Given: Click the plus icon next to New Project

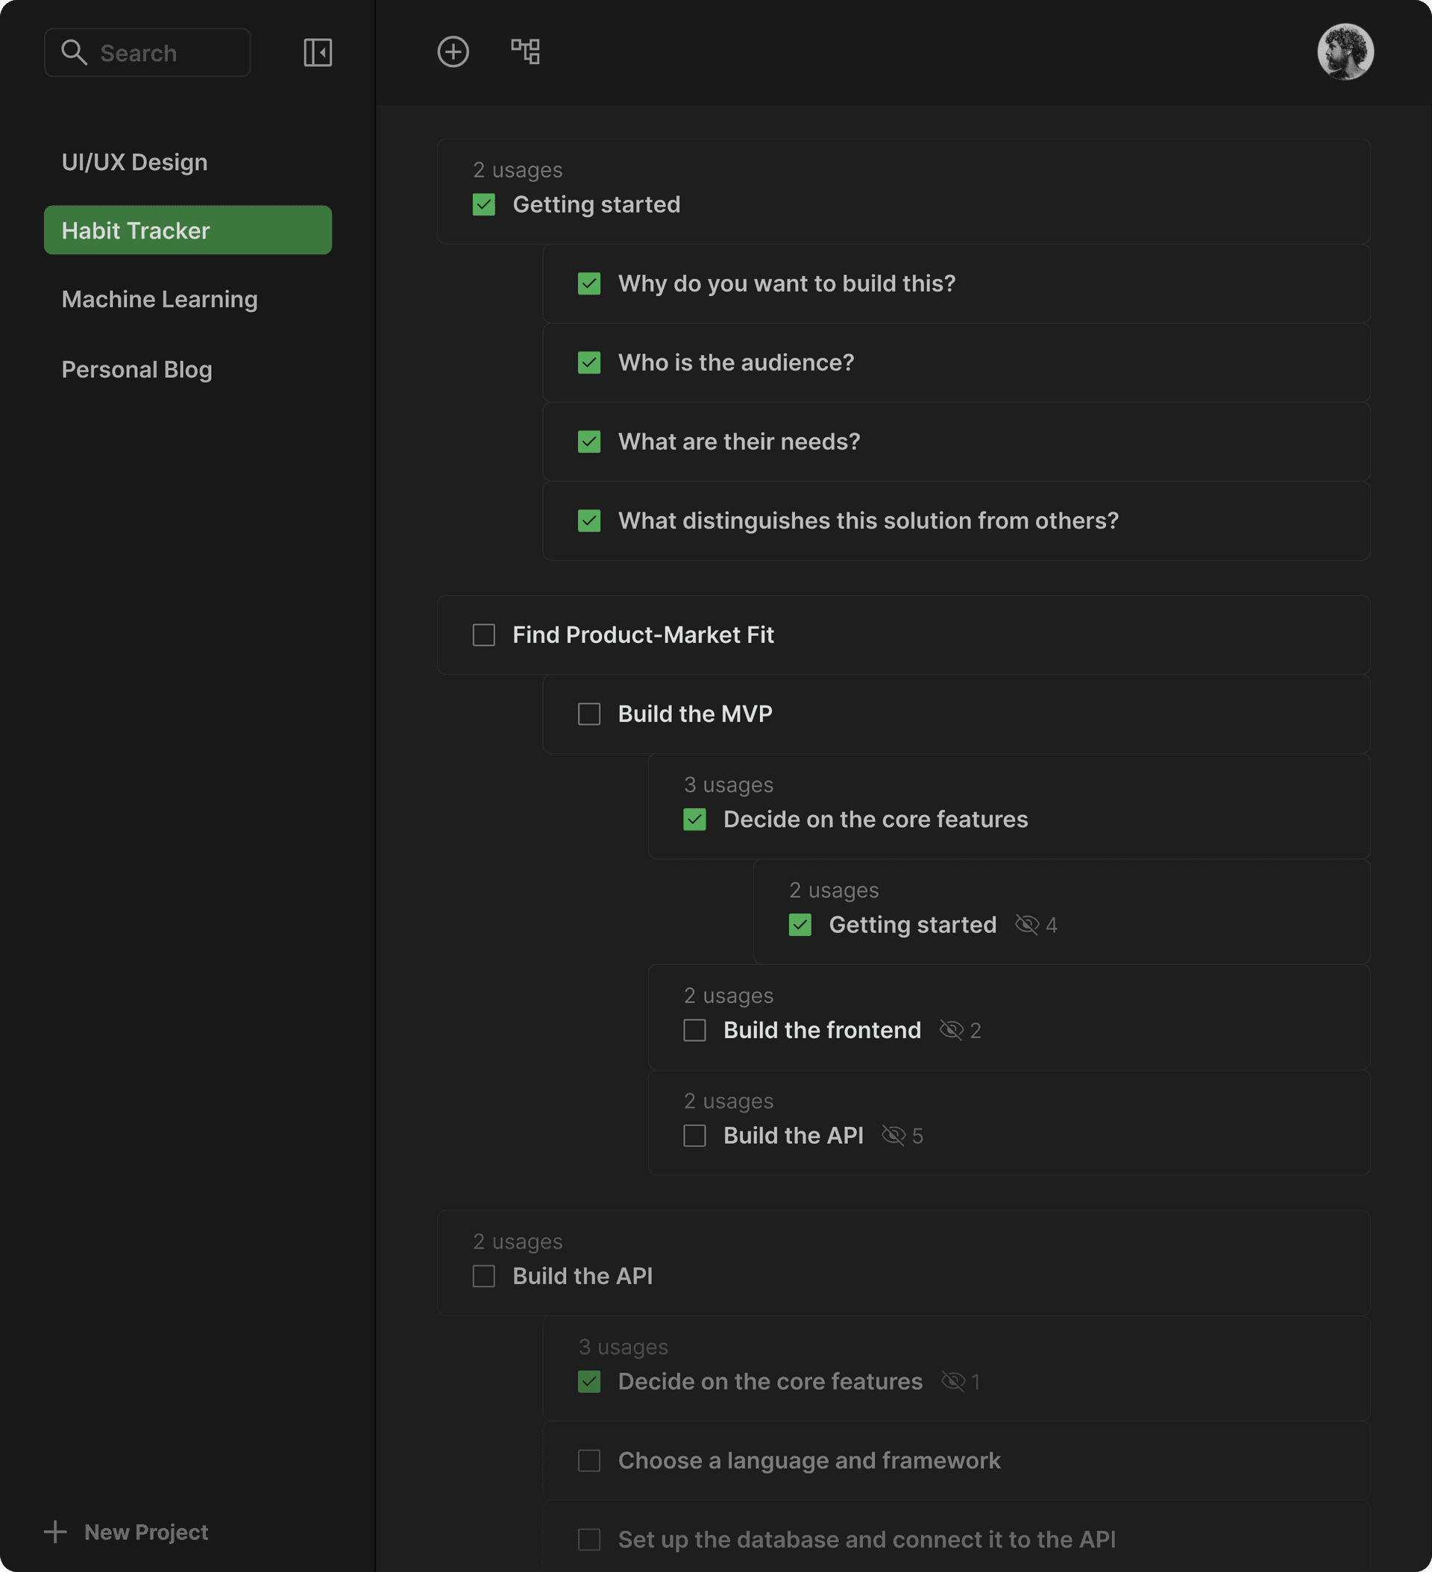Looking at the screenshot, I should click(55, 1532).
